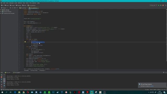Click the line with x, y = line.split
167x94 pixels.
coord(38,42)
